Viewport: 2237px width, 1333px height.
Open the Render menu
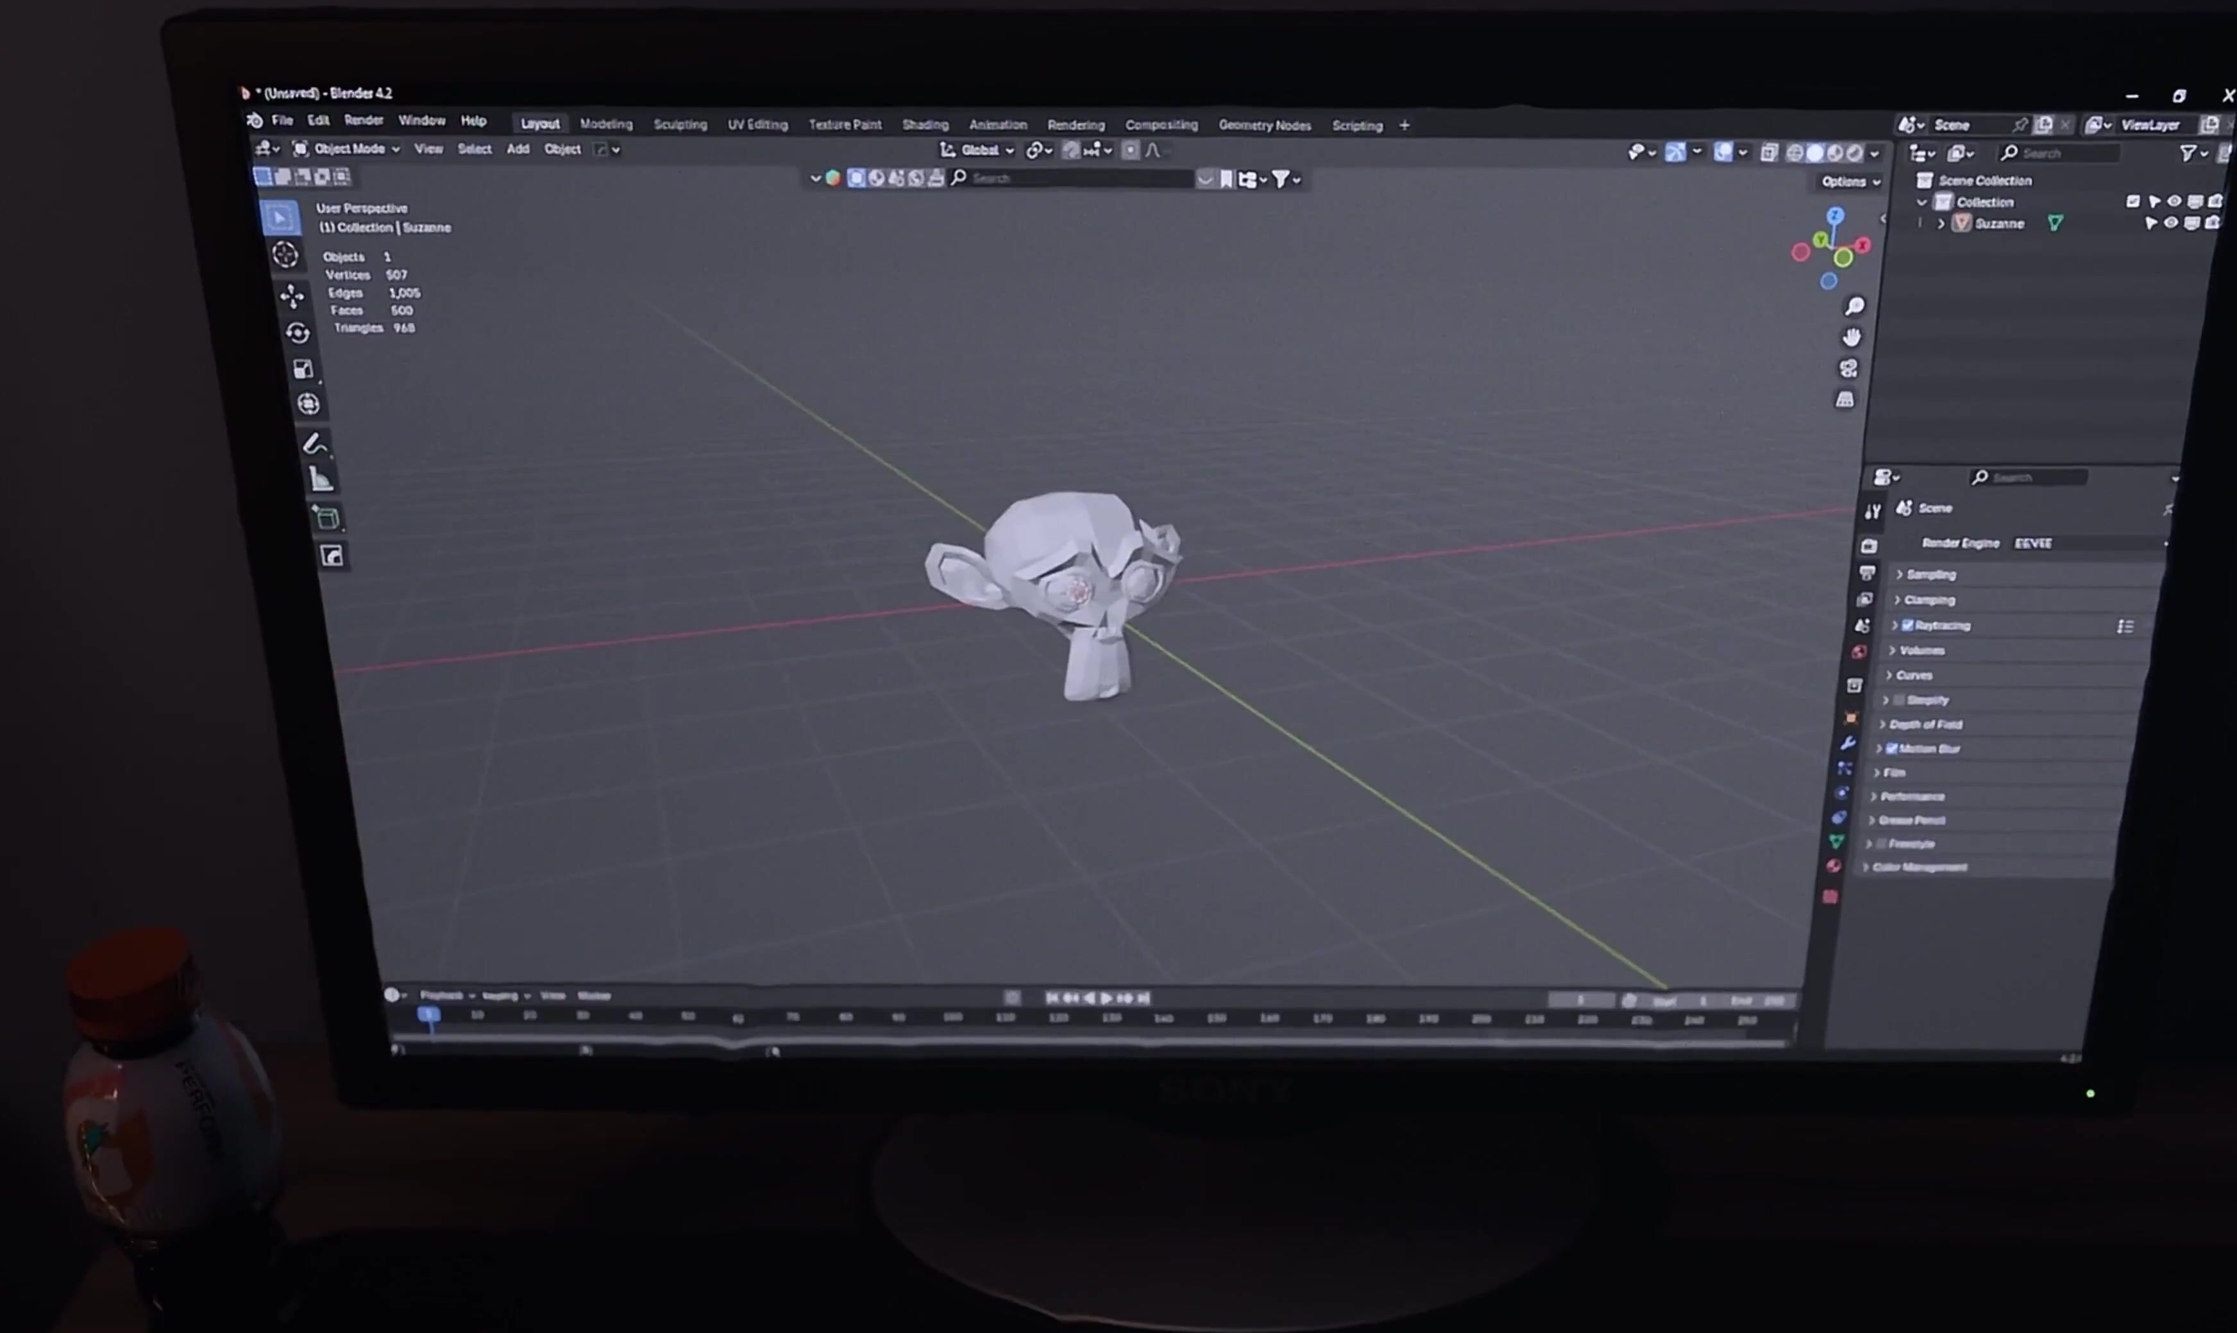coord(363,121)
